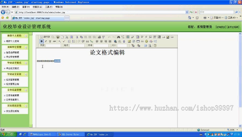
Task: Open the 样式 style dropdown
Action: pyautogui.click(x=54, y=46)
